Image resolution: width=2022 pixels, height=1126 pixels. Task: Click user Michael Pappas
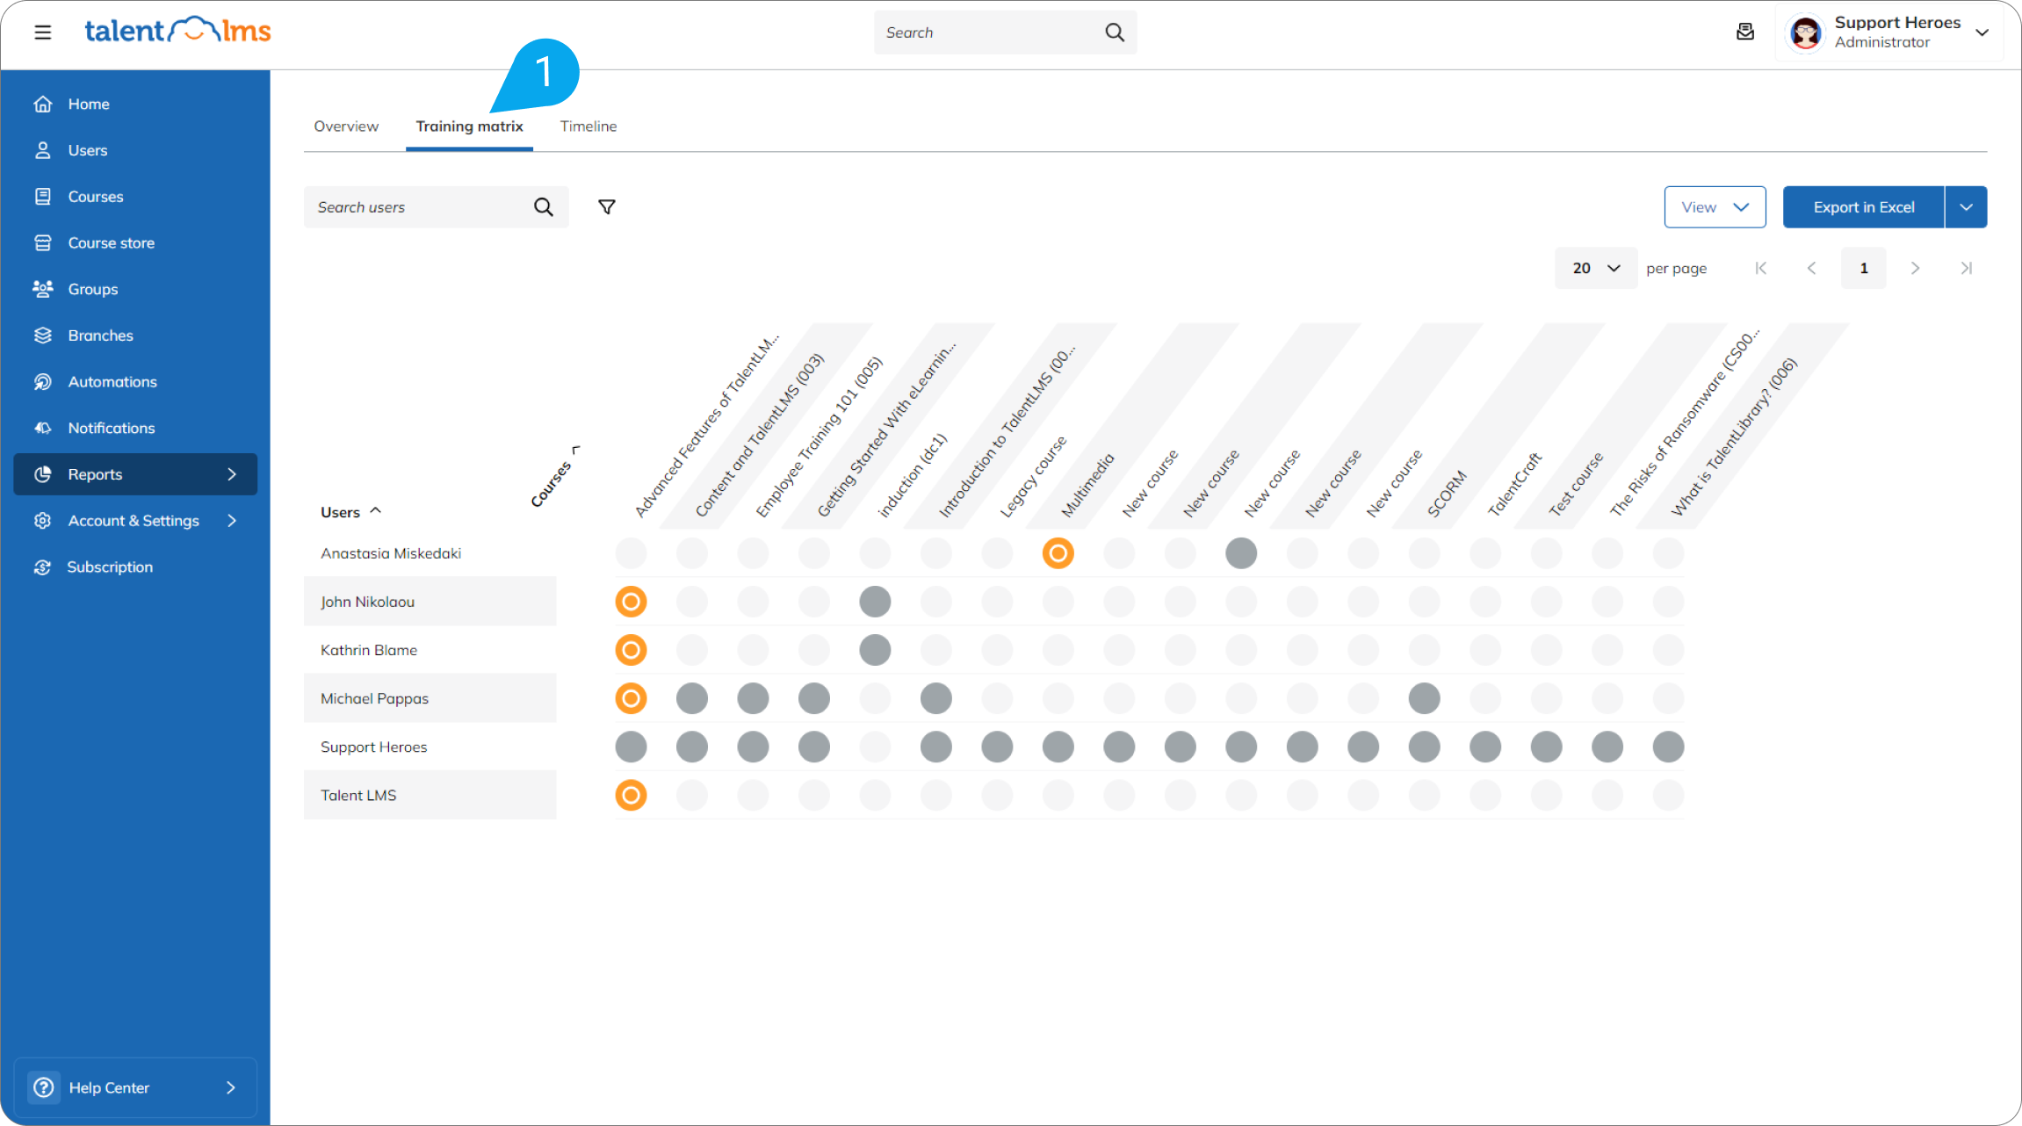[374, 698]
